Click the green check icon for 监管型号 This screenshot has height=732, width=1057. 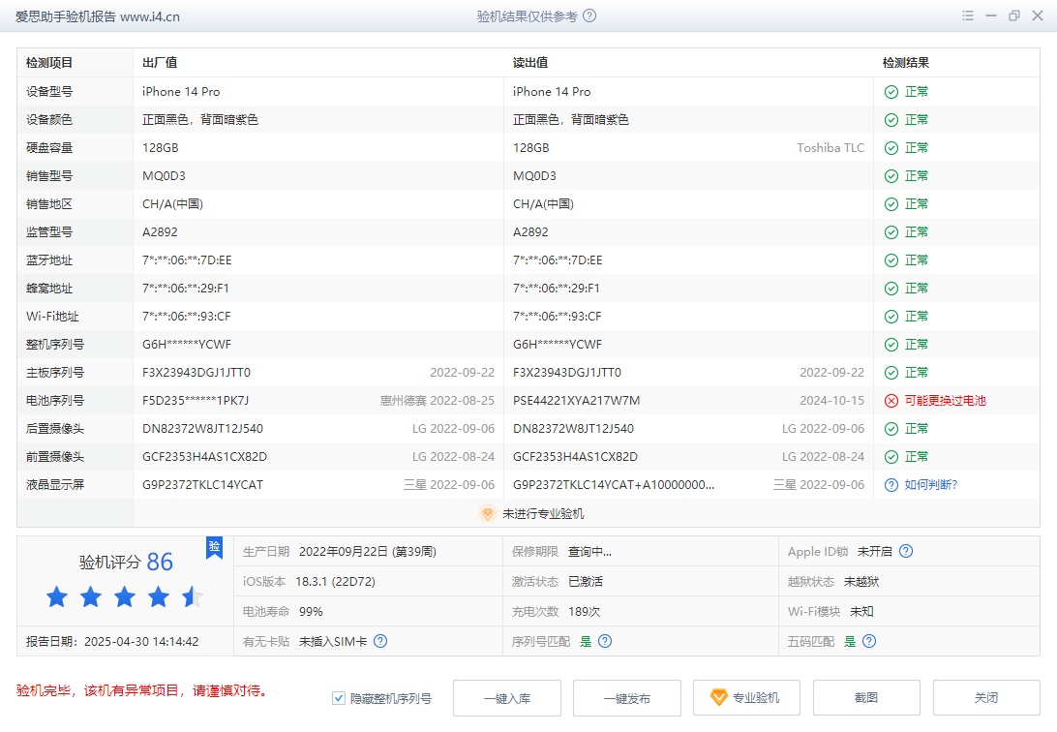(891, 232)
